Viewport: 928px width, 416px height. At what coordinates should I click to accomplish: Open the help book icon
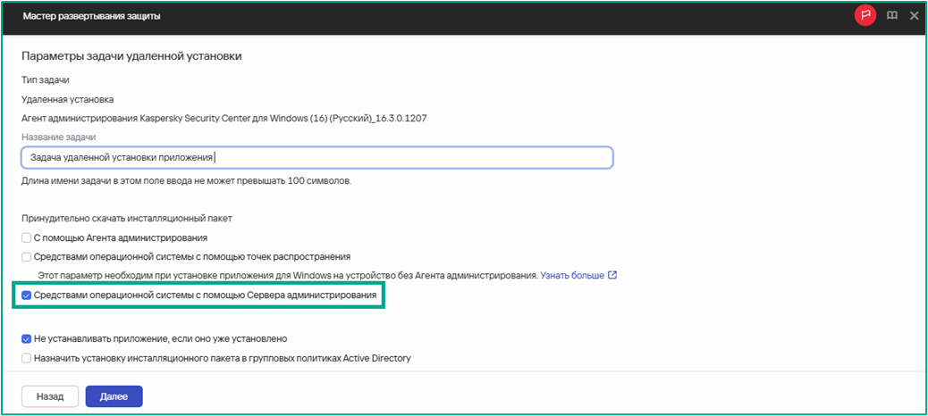tap(892, 16)
